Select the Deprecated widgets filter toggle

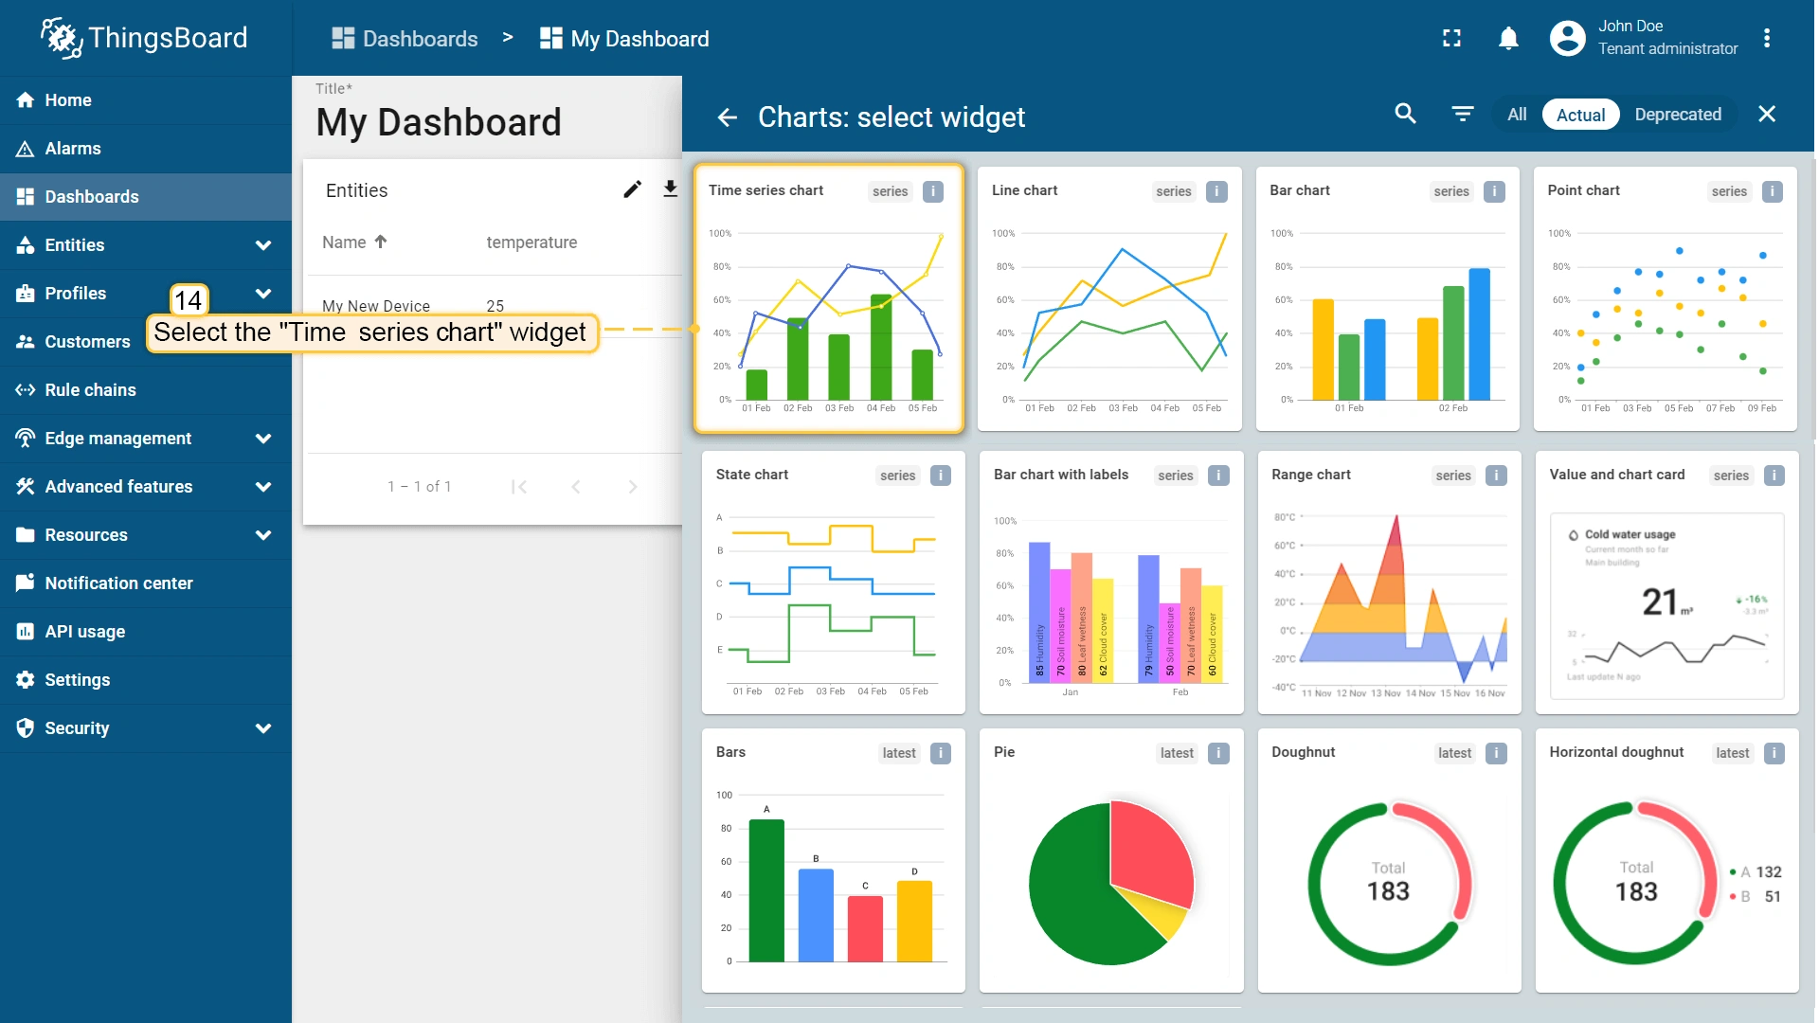pos(1678,115)
